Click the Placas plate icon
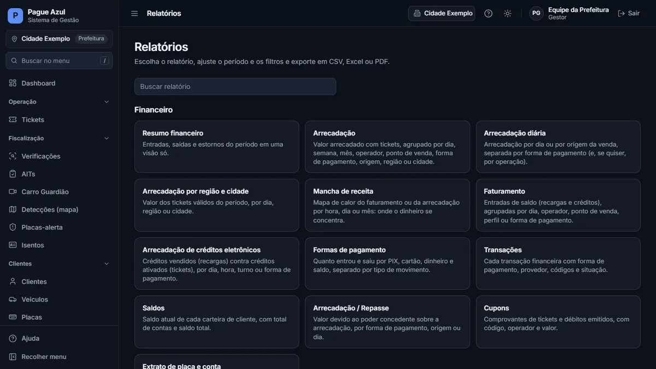This screenshot has height=369, width=656. pos(13,317)
